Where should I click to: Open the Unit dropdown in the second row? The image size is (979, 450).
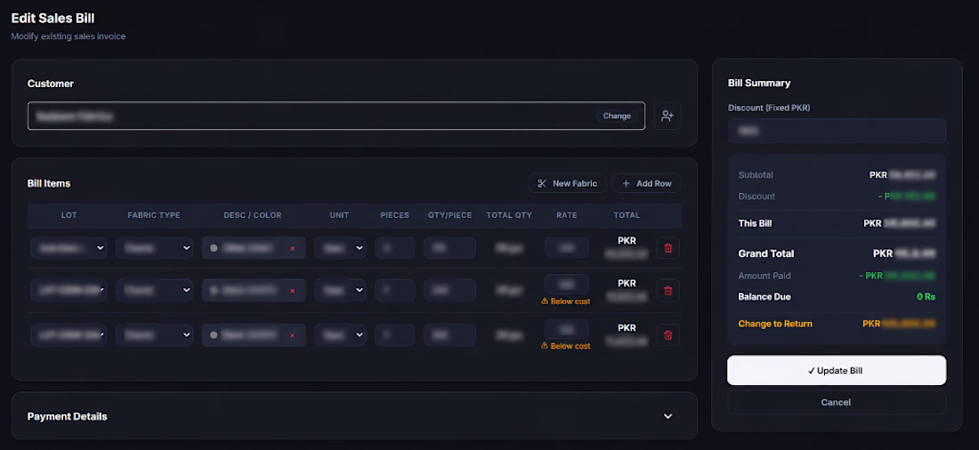pyautogui.click(x=340, y=290)
